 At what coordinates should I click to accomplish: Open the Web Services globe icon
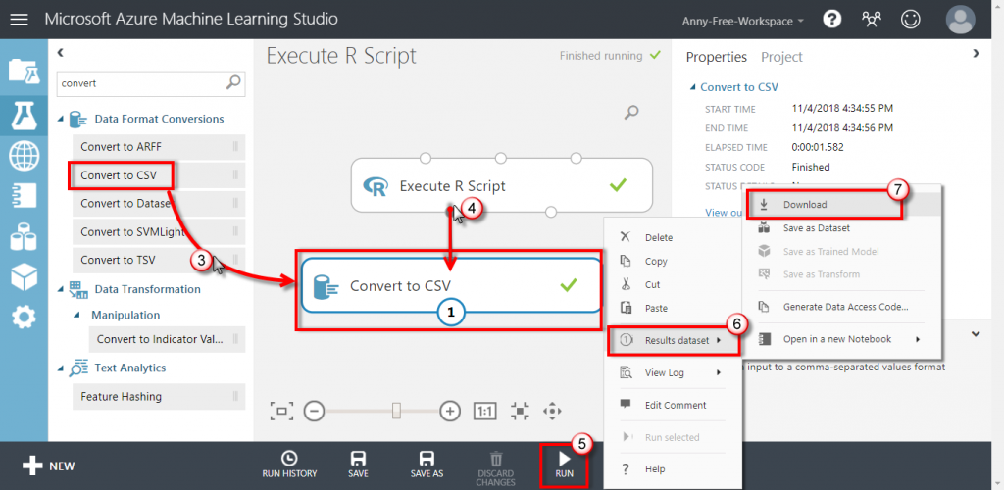(x=24, y=156)
